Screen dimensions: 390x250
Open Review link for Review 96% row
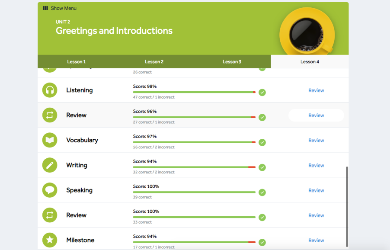[x=316, y=115]
